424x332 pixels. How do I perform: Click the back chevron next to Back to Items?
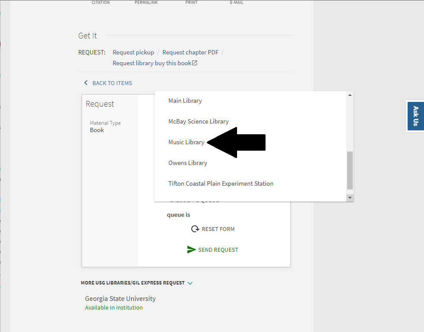point(86,83)
